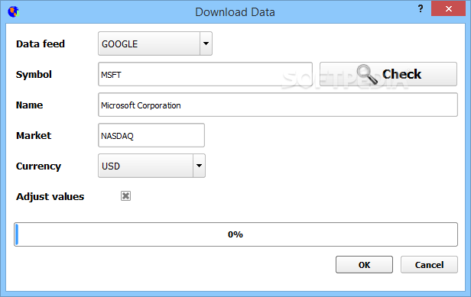The width and height of the screenshot is (471, 297).
Task: Click the Name label
Action: point(29,105)
